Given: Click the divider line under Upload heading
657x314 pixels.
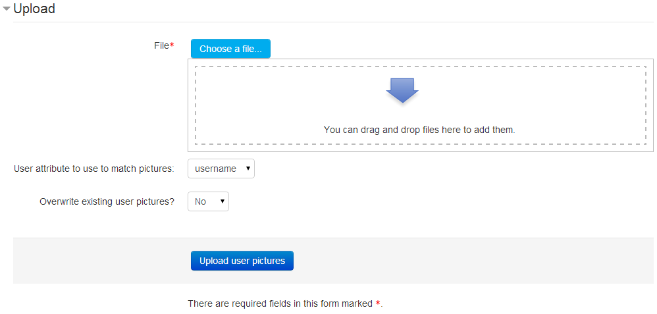Looking at the screenshot, I should coord(329,22).
